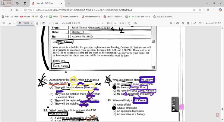Open the table of contents sidebar icon
The height and width of the screenshot is (122, 224).
pos(4,23)
